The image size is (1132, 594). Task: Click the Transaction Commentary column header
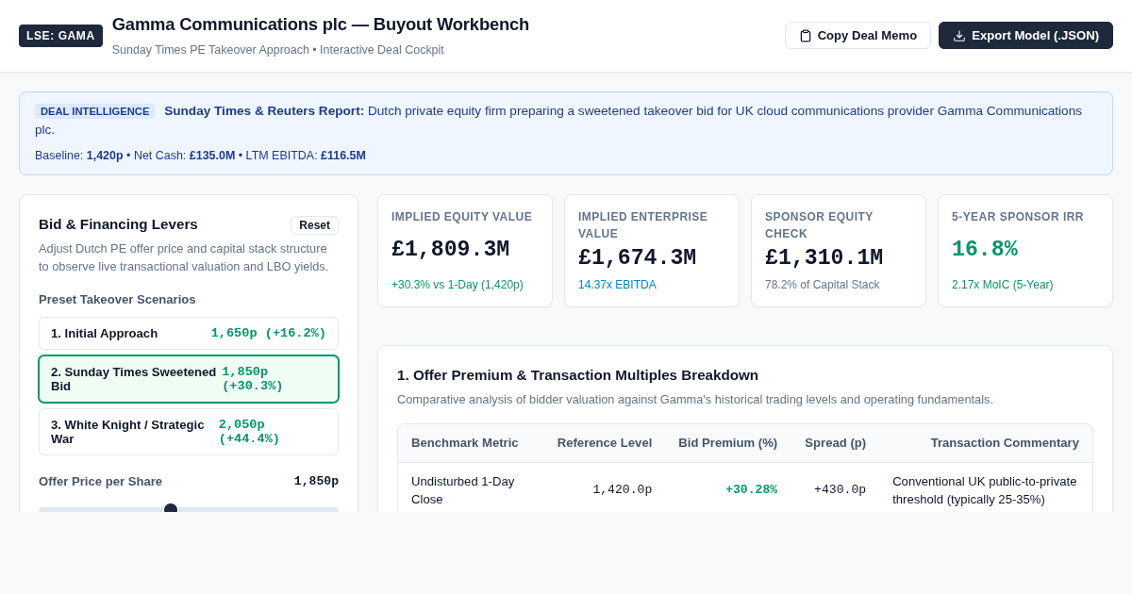pos(1005,443)
